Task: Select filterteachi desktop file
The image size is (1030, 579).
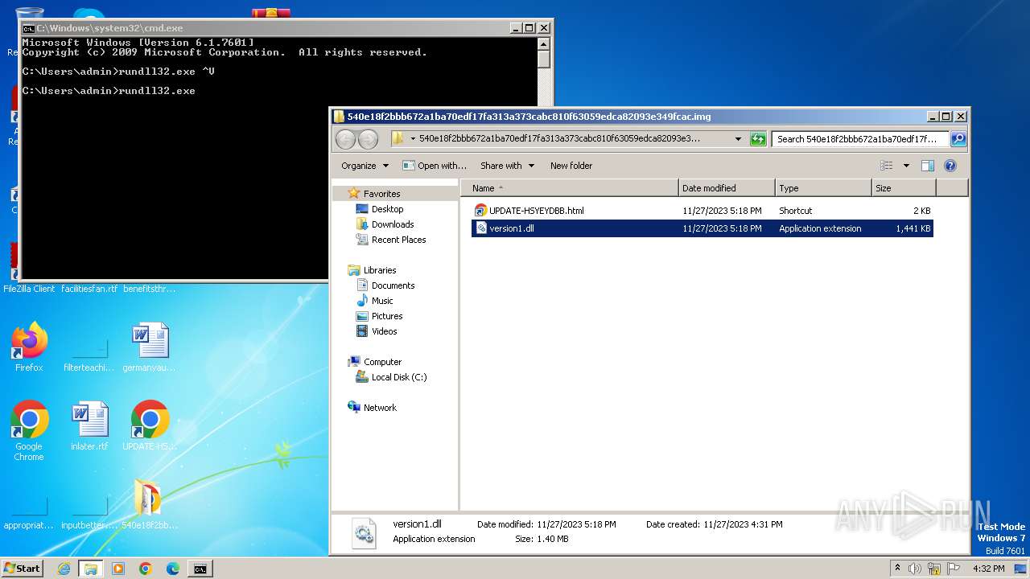Action: click(x=89, y=355)
